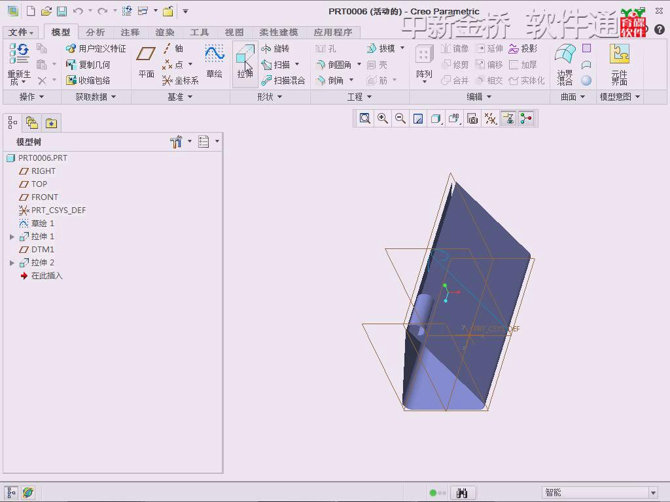Select the RIGHT datum plane

point(37,171)
